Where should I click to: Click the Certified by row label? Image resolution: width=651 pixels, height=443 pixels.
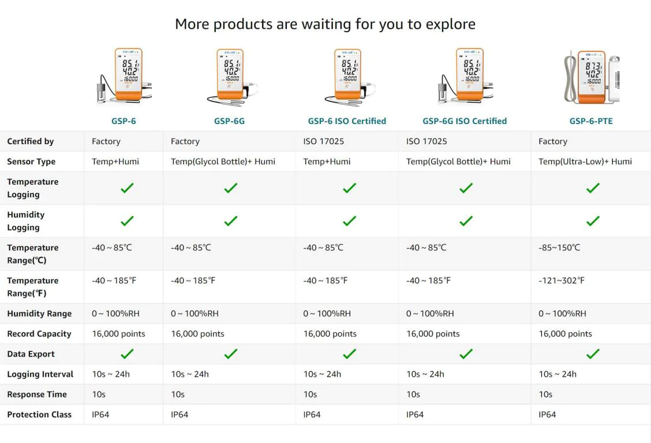(x=31, y=141)
